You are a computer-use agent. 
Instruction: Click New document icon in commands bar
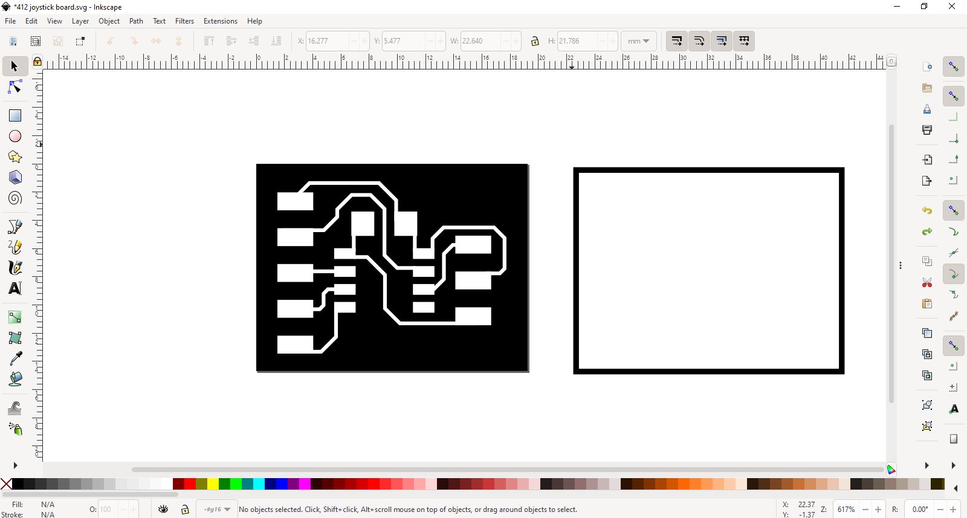(927, 66)
